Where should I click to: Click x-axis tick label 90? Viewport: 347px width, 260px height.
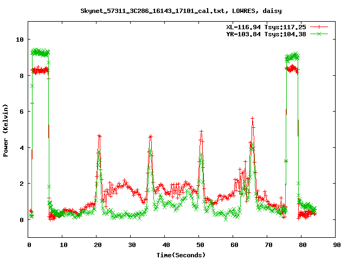coord(337,245)
